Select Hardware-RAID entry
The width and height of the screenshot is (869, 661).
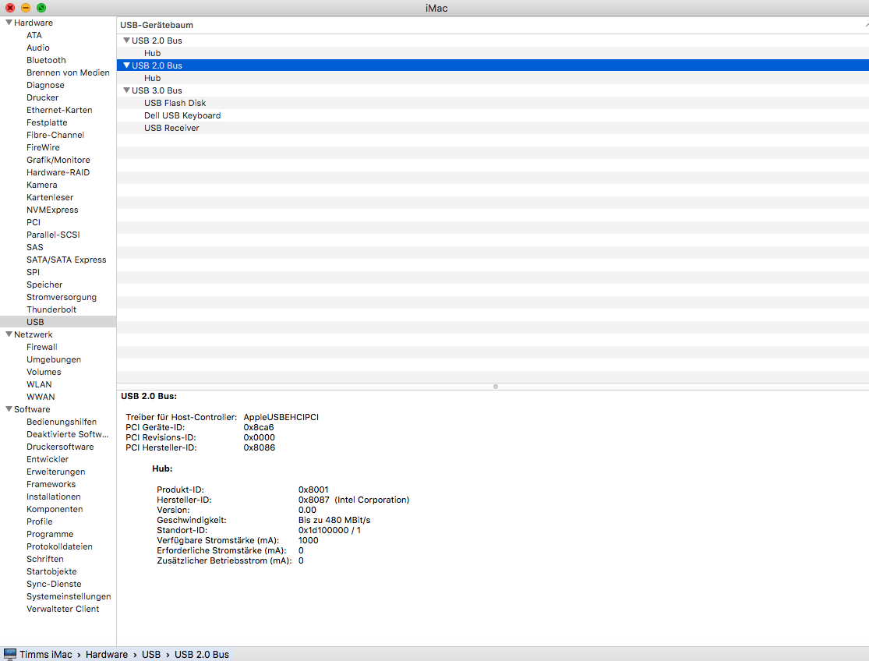[x=58, y=172]
